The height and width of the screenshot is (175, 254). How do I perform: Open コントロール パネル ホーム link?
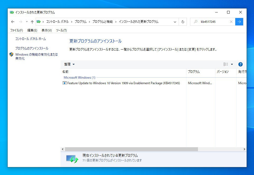[30, 39]
